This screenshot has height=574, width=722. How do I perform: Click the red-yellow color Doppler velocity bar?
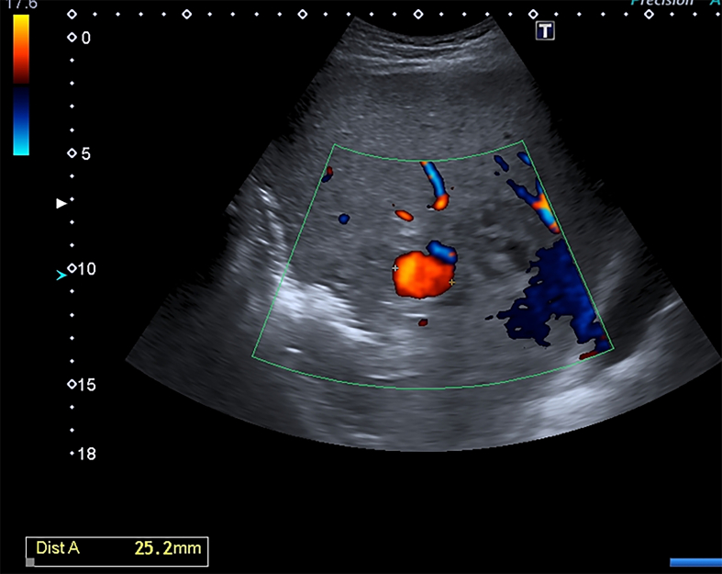click(x=21, y=49)
